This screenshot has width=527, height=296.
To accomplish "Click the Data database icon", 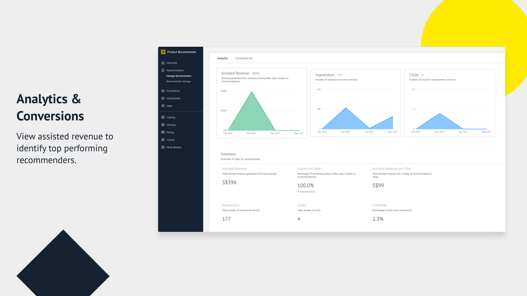I will [x=163, y=106].
